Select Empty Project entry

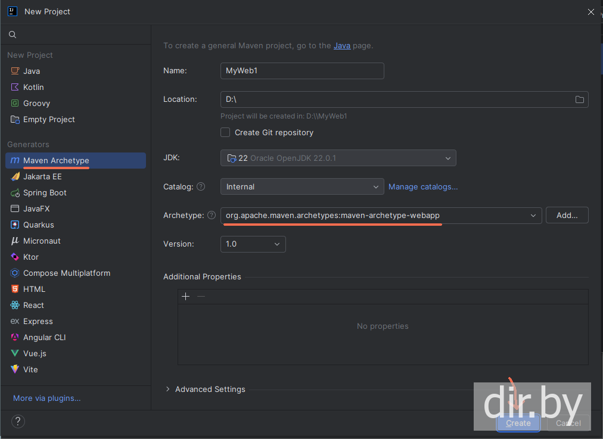(x=76, y=120)
